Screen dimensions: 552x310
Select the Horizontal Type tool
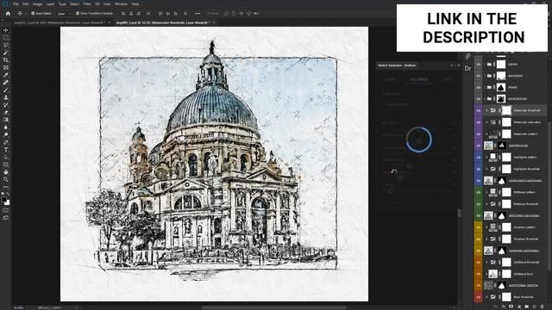point(6,150)
